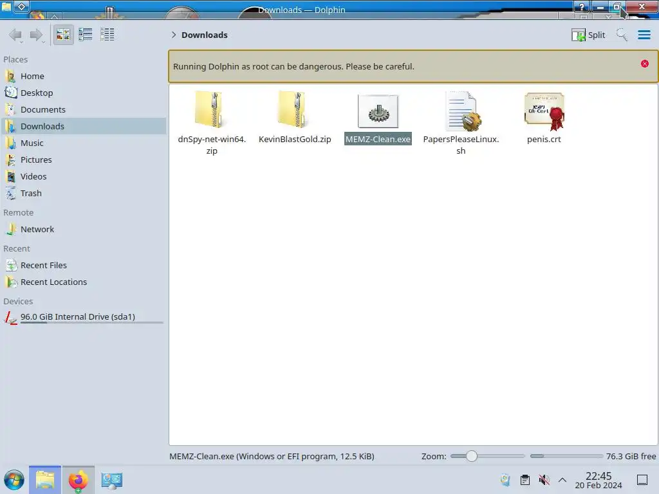This screenshot has width=659, height=494.
Task: Toggle the muted volume tray icon
Action: click(544, 480)
